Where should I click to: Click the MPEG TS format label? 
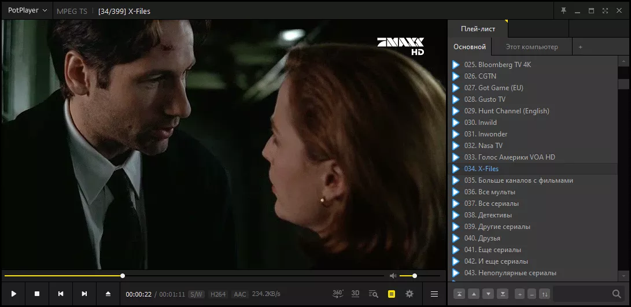(x=72, y=11)
